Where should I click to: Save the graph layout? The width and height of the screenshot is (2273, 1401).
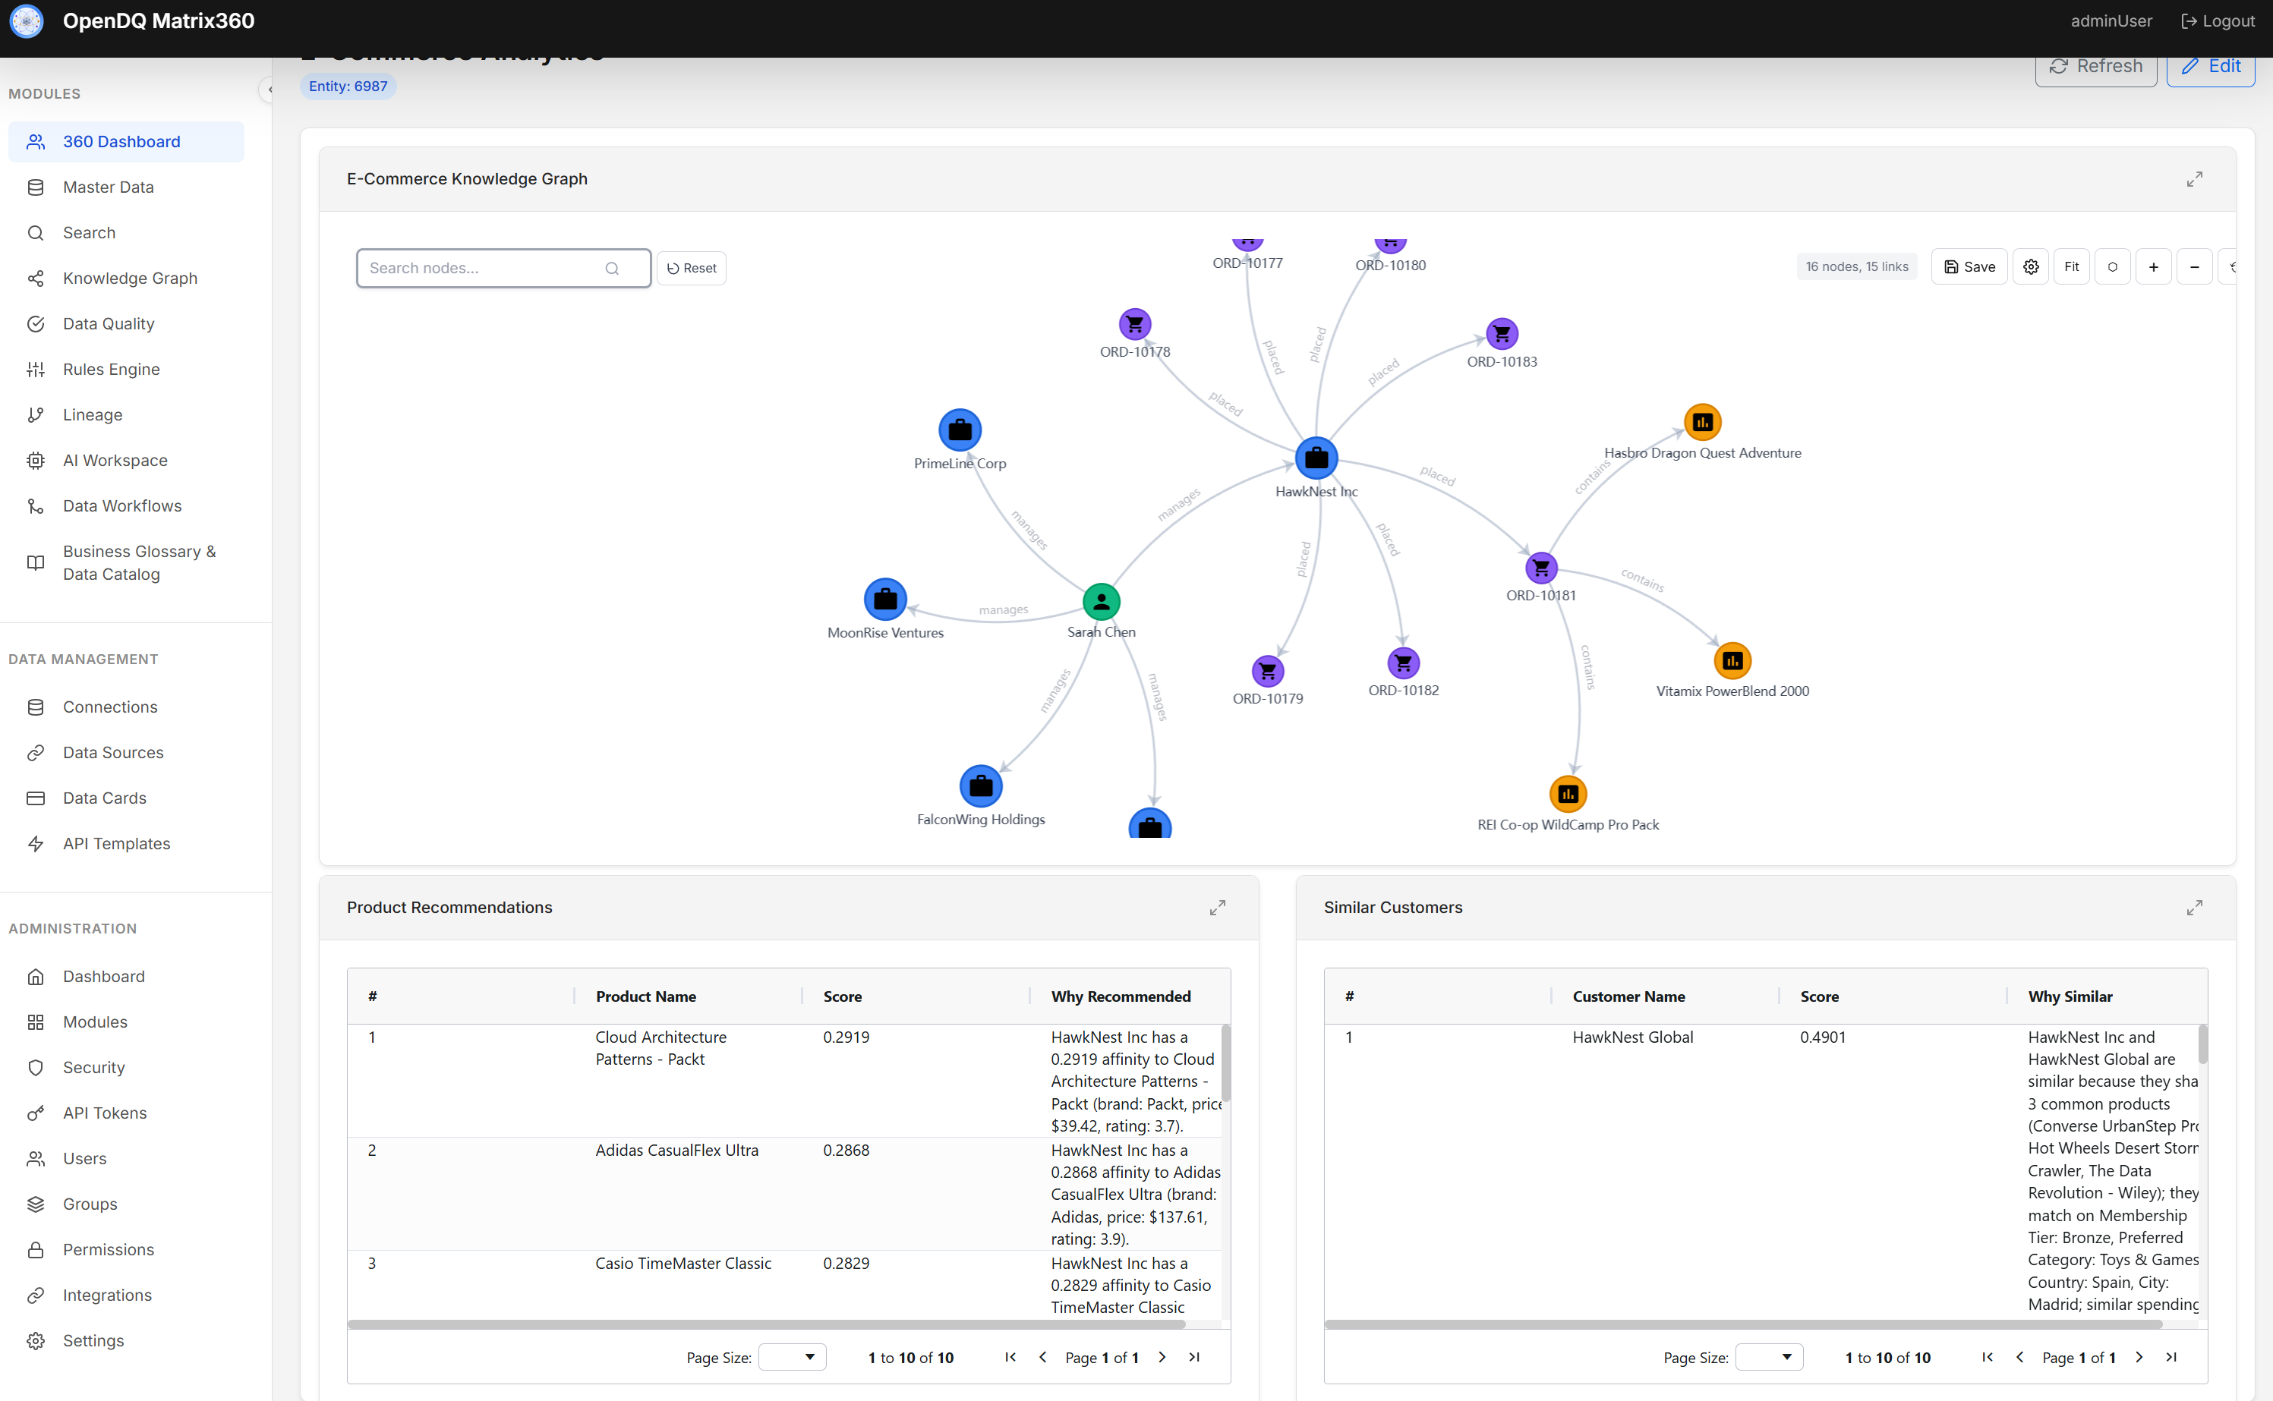(x=1969, y=267)
